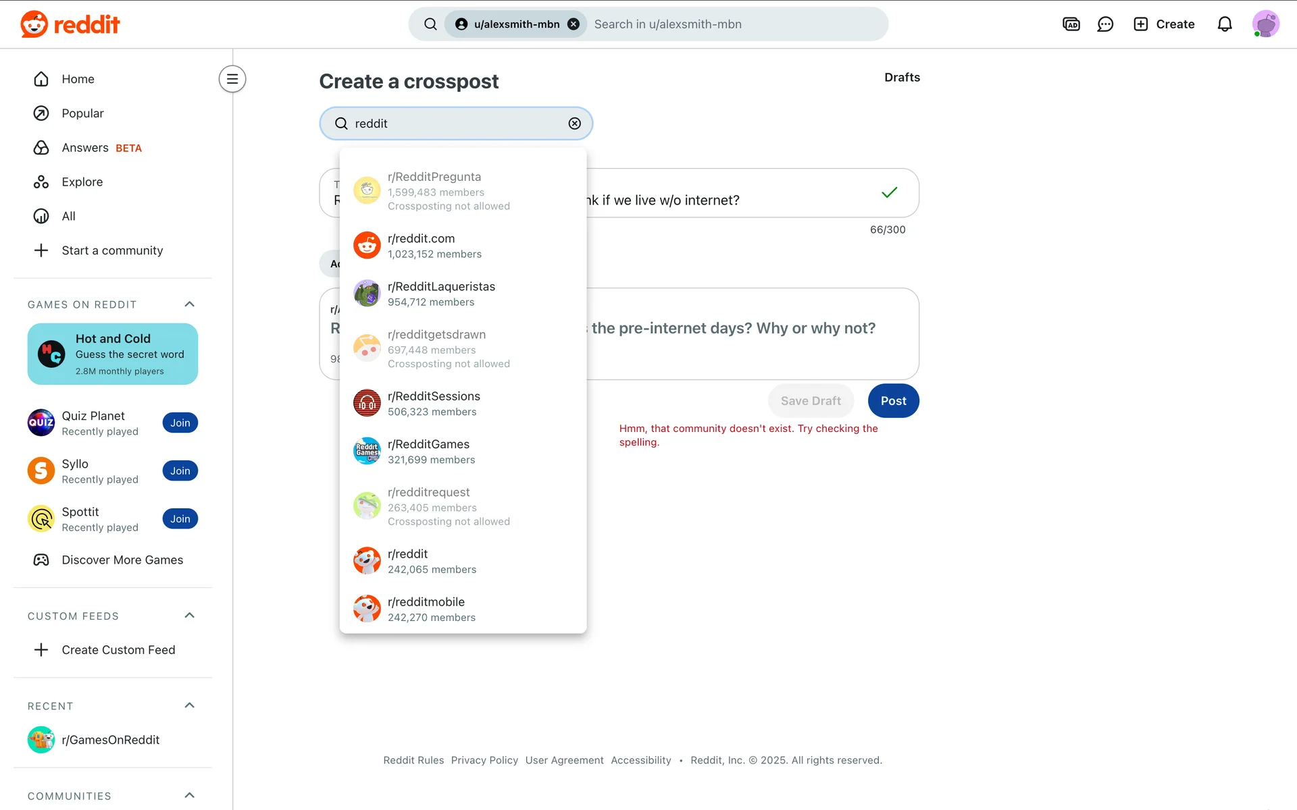The width and height of the screenshot is (1297, 810).
Task: Join the Quiz Planet game
Action: click(x=180, y=423)
